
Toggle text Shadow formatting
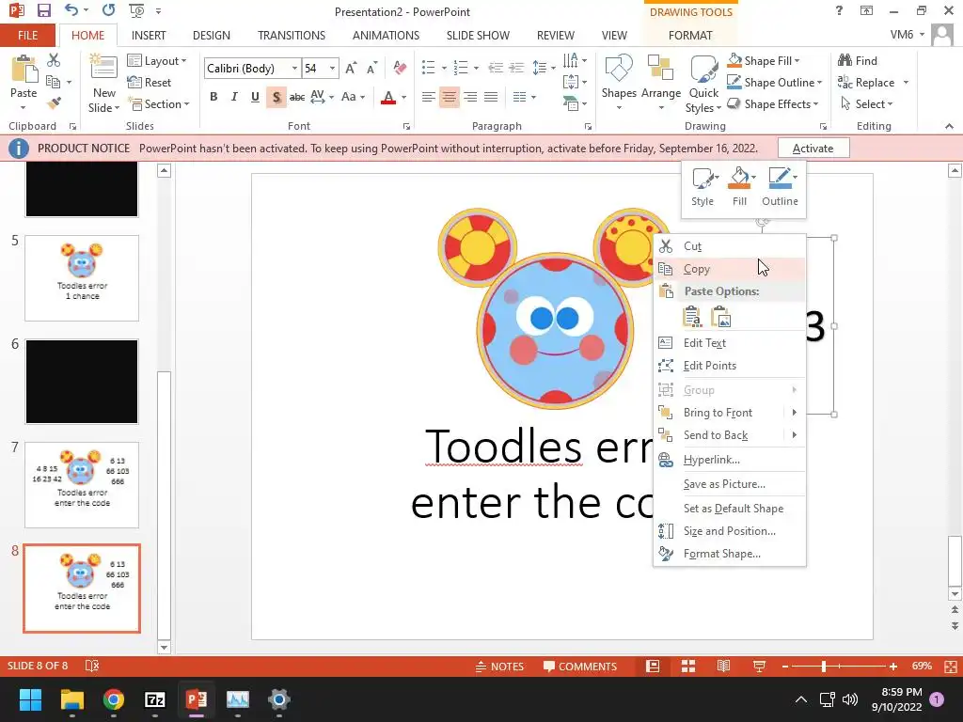tap(276, 97)
